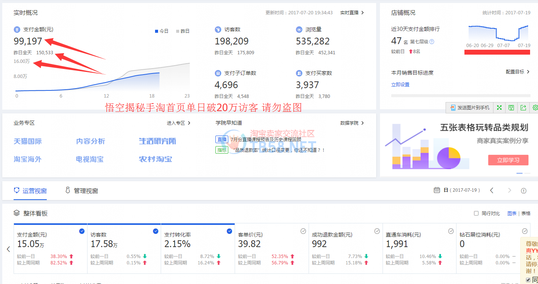Uncheck the 支付转化率 metric card
The width and height of the screenshot is (538, 284).
(x=229, y=231)
